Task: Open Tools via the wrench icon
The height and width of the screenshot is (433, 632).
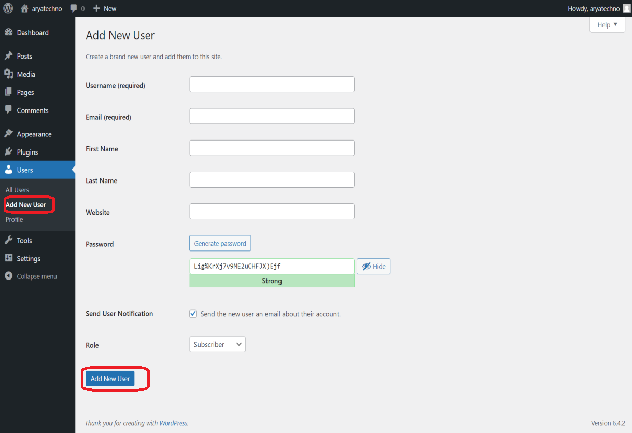Action: pos(8,240)
